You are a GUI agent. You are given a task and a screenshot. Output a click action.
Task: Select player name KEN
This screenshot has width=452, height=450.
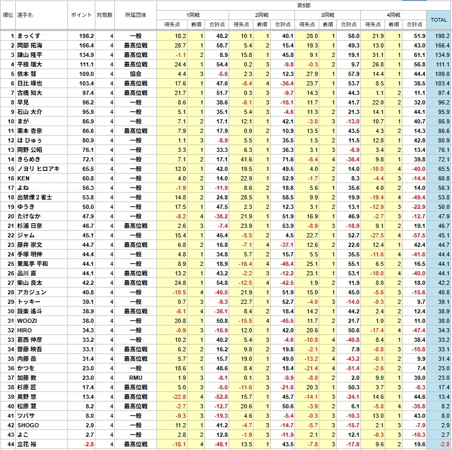(x=23, y=178)
